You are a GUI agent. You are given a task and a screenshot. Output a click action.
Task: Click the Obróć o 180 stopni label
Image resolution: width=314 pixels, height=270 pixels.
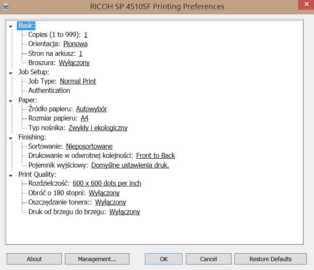[57, 193]
